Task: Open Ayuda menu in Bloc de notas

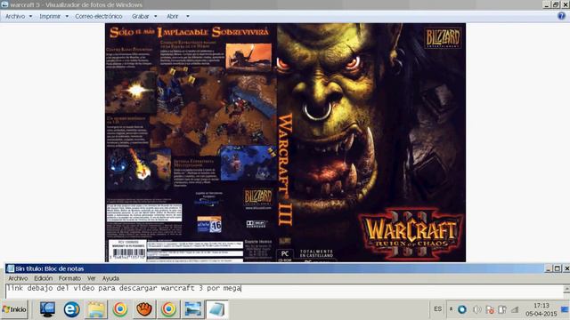Action: pos(110,278)
